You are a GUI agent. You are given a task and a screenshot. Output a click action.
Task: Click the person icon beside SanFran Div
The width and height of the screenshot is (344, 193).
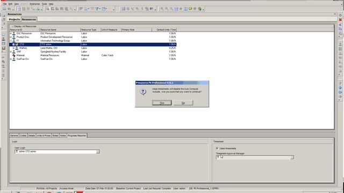point(14,59)
